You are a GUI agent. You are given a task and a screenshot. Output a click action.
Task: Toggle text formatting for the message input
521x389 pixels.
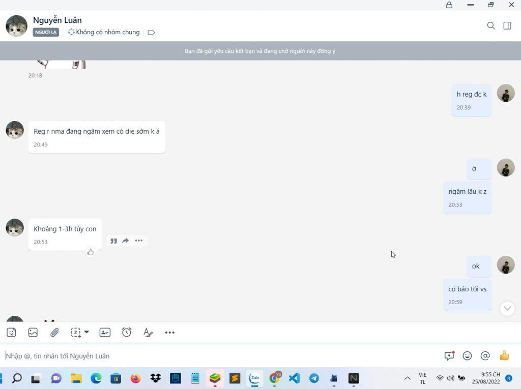tap(148, 333)
